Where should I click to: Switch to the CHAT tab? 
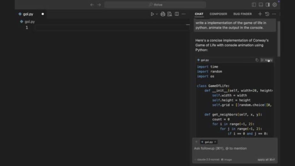pos(199,14)
